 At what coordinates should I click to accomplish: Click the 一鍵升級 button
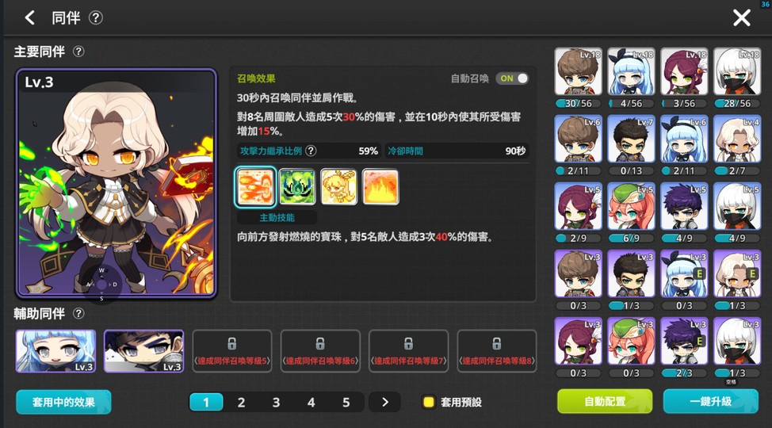(710, 401)
